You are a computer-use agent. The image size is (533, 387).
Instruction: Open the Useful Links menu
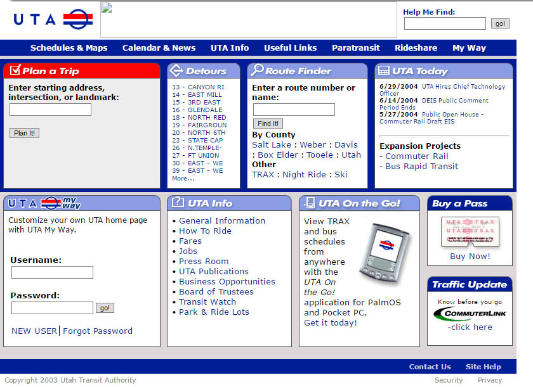(291, 48)
